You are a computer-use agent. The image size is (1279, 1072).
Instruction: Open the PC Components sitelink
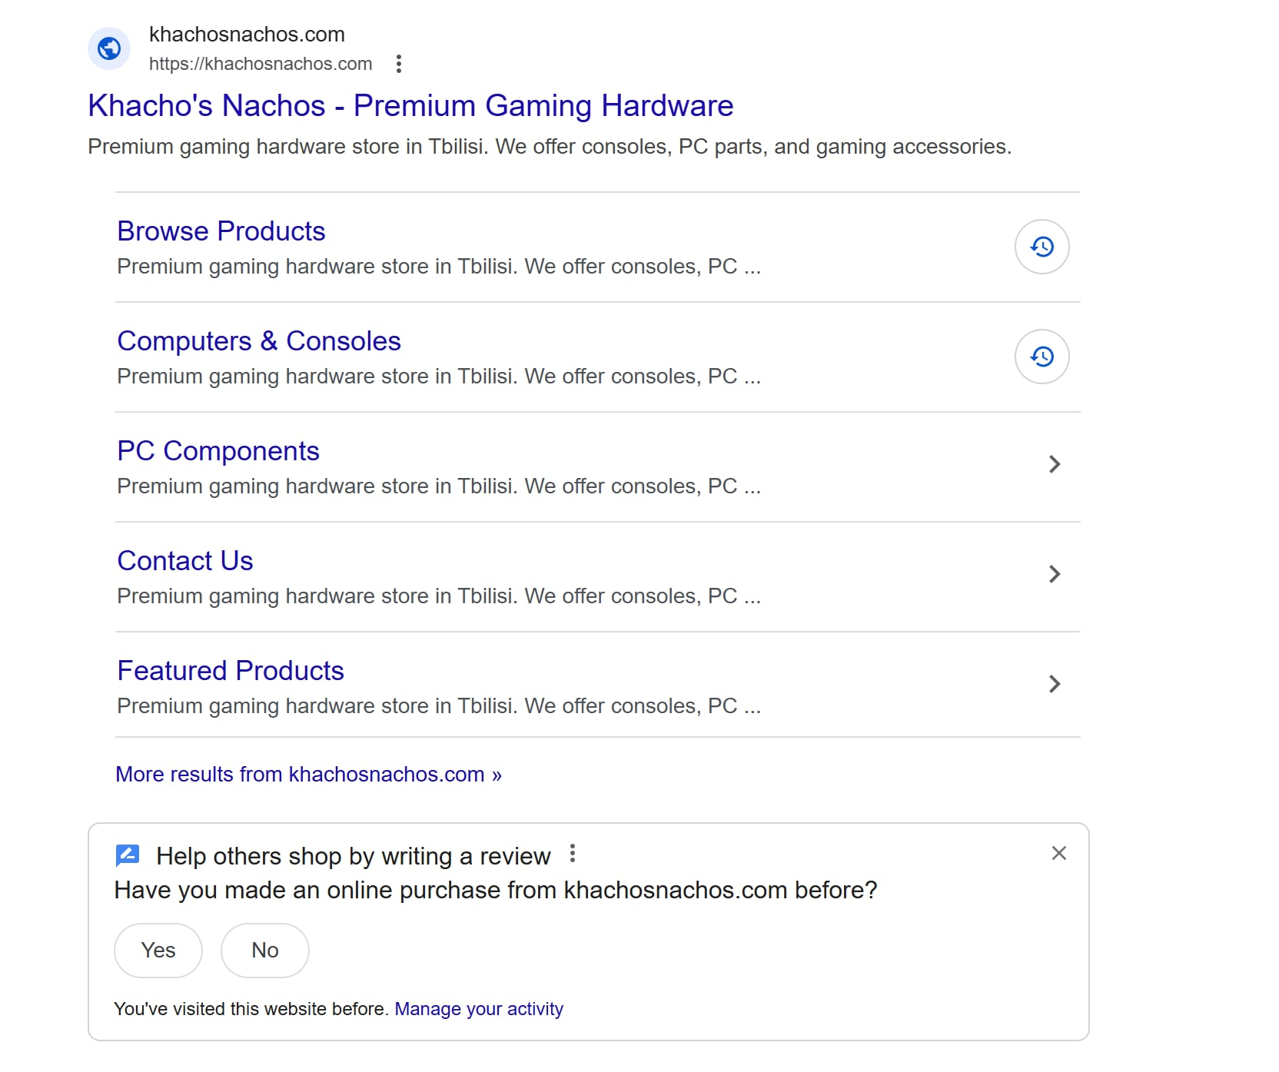218,451
